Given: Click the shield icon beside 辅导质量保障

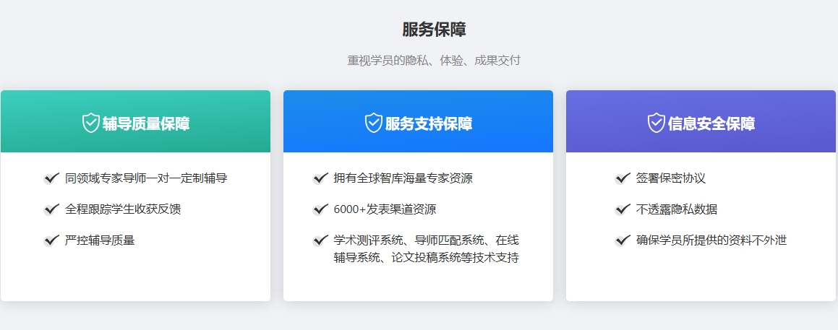Looking at the screenshot, I should 91,123.
